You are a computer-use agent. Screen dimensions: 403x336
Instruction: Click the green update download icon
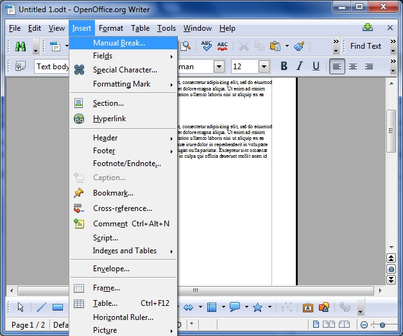pos(368,27)
